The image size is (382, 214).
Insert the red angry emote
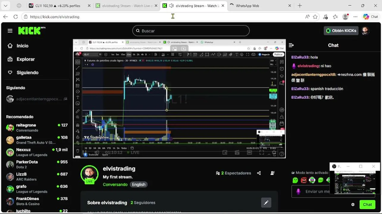304,180
